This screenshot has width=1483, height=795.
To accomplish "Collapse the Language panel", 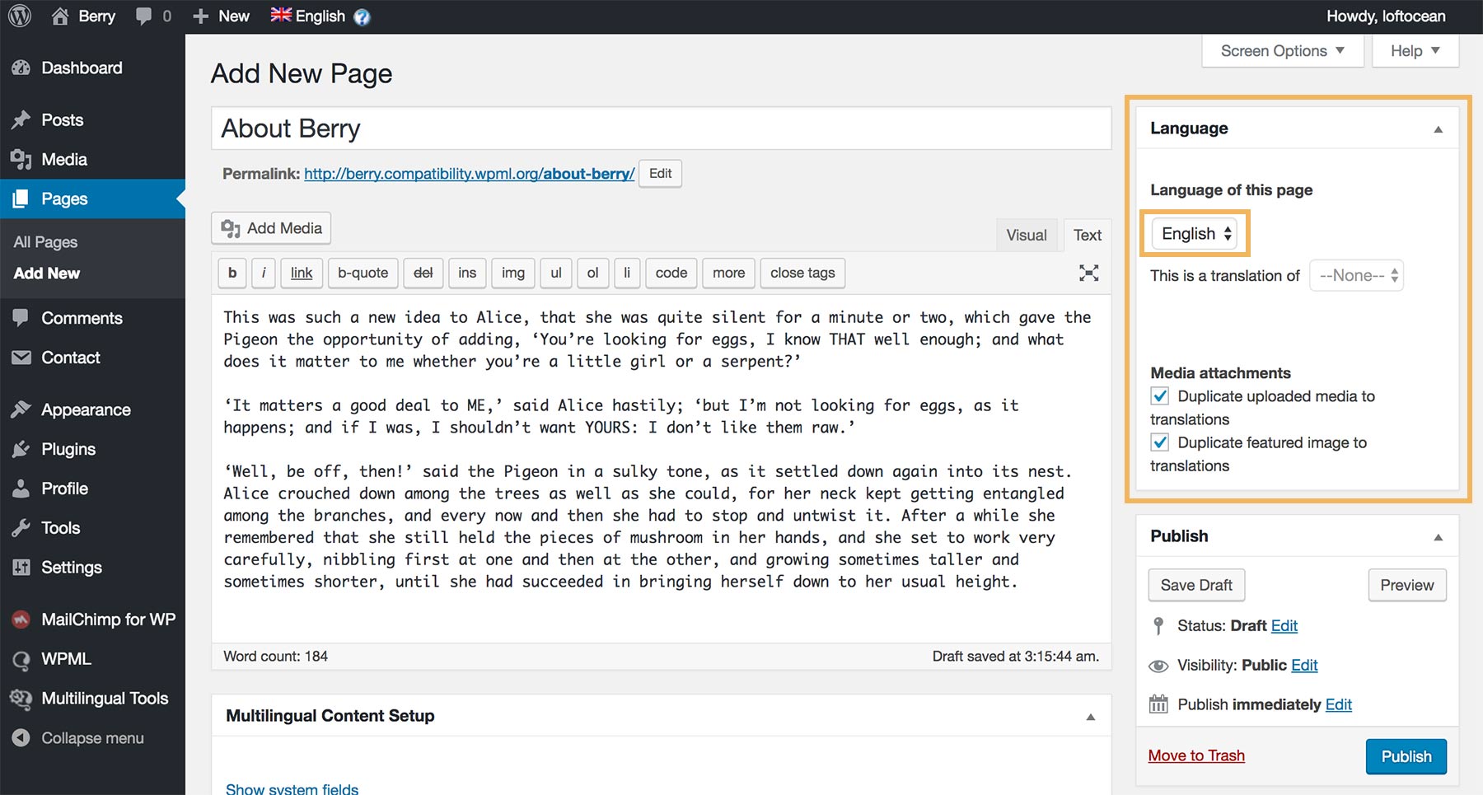I will (1439, 129).
